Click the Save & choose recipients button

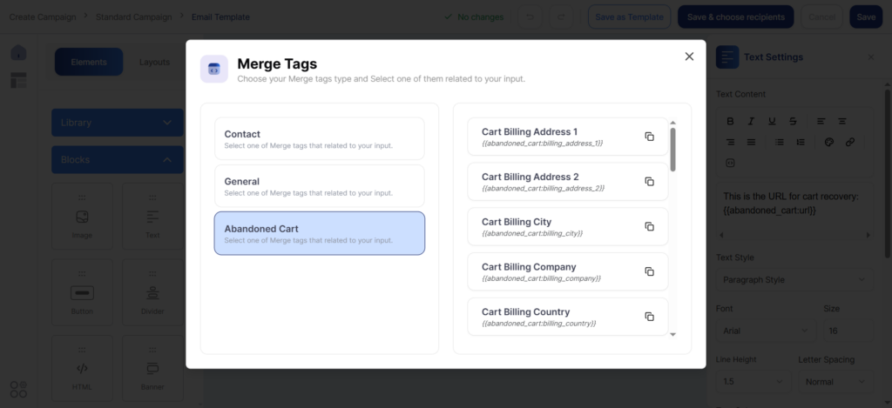735,17
